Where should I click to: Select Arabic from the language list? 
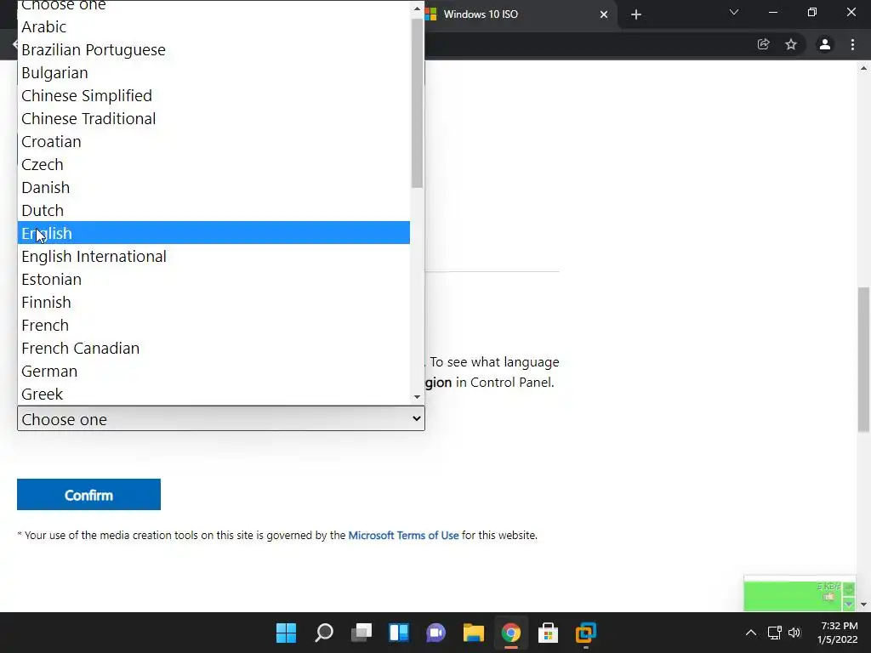[213, 26]
